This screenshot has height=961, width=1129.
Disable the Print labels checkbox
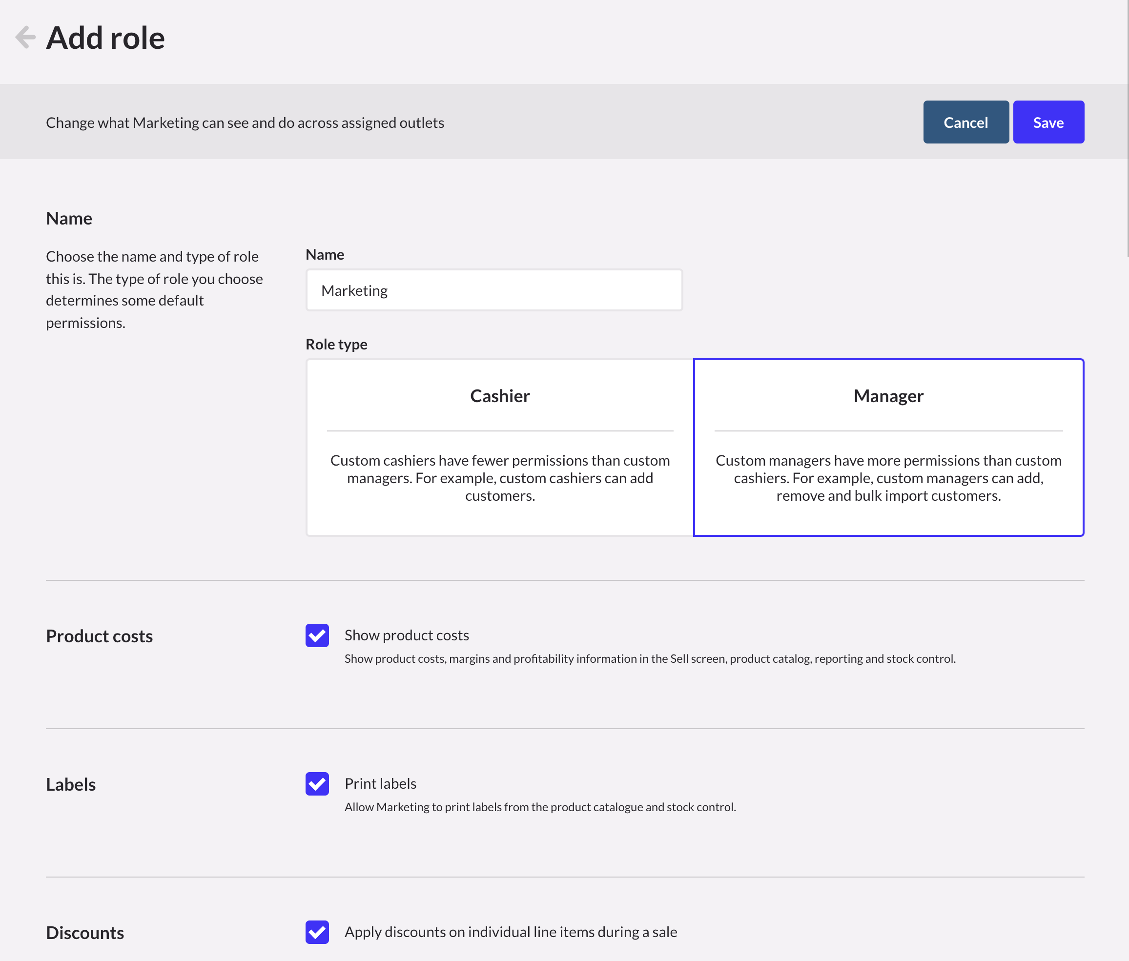tap(317, 784)
